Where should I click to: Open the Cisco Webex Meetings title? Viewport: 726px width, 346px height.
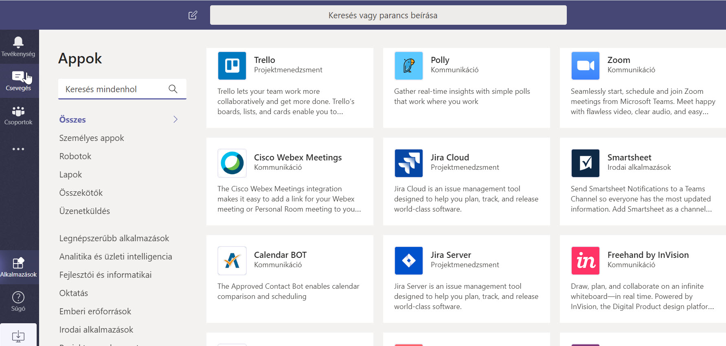(298, 158)
